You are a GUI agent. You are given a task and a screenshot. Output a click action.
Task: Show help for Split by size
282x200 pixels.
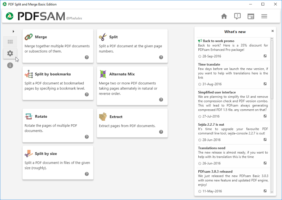point(87,174)
